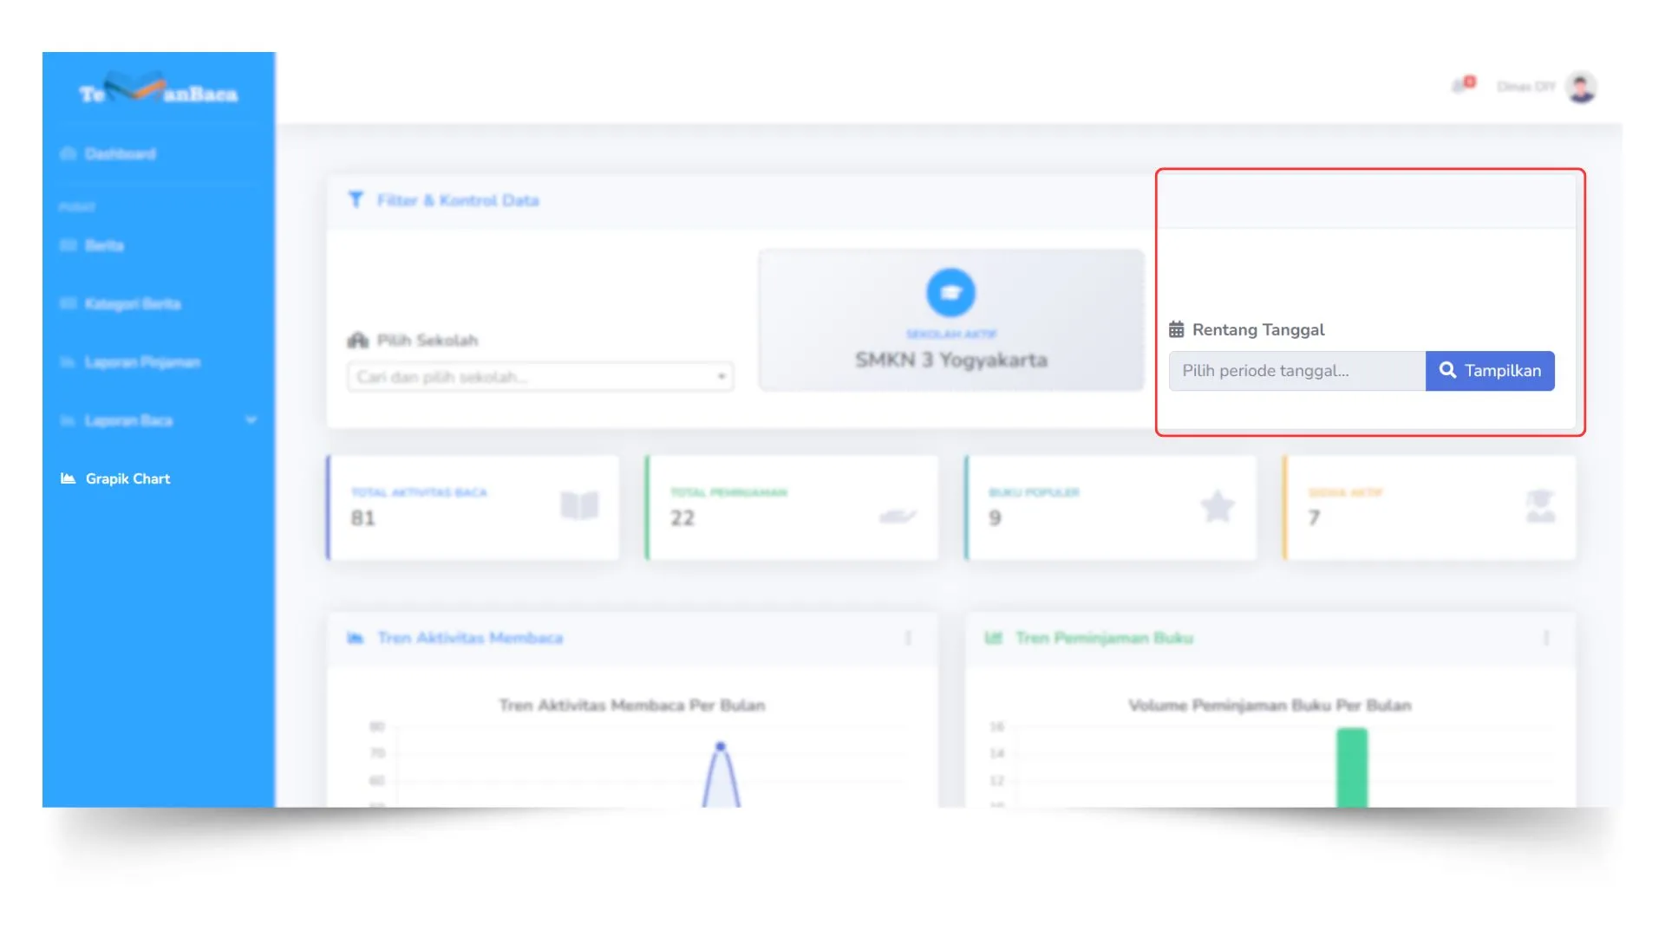Click the green bar in Peminjaman chart
This screenshot has height=936, width=1665.
coord(1351,767)
